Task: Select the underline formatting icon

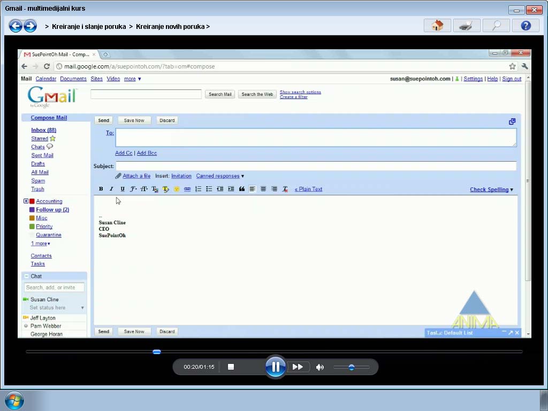Action: click(122, 188)
